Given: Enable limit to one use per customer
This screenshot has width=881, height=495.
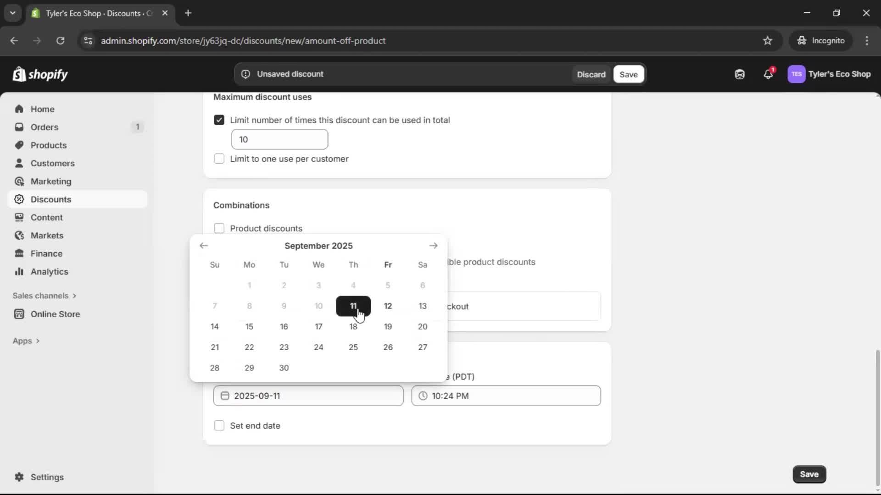Looking at the screenshot, I should tap(219, 159).
